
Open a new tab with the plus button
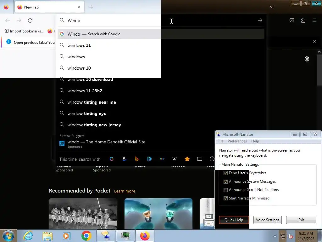91,7
